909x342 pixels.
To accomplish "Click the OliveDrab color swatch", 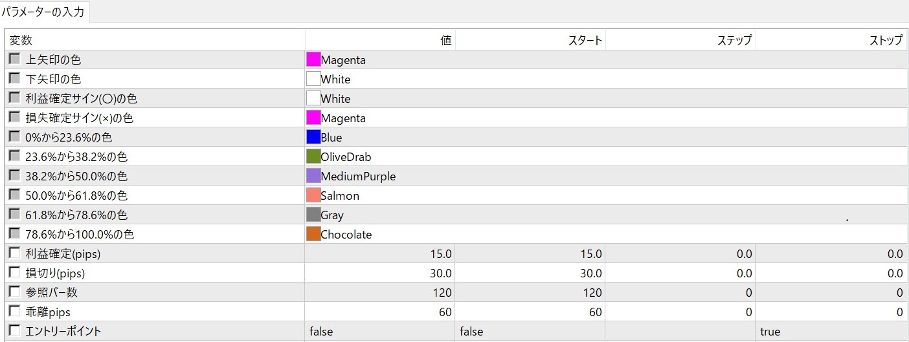I will pyautogui.click(x=313, y=157).
